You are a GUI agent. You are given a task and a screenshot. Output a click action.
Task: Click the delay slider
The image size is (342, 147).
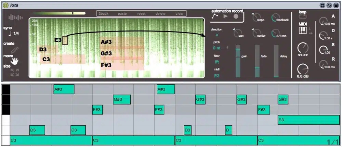(276, 61)
